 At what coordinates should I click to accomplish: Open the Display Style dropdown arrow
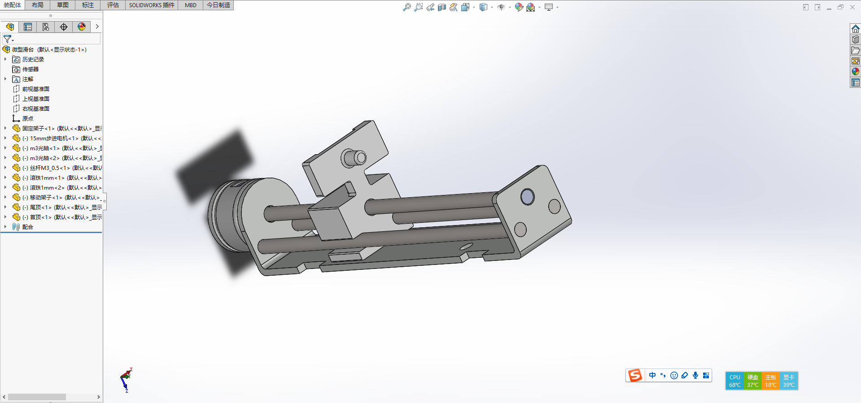492,7
